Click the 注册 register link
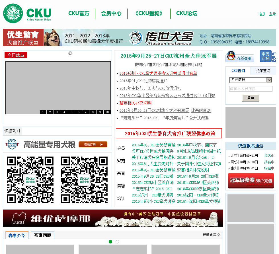Screen dimensions: 279x254 [262, 14]
